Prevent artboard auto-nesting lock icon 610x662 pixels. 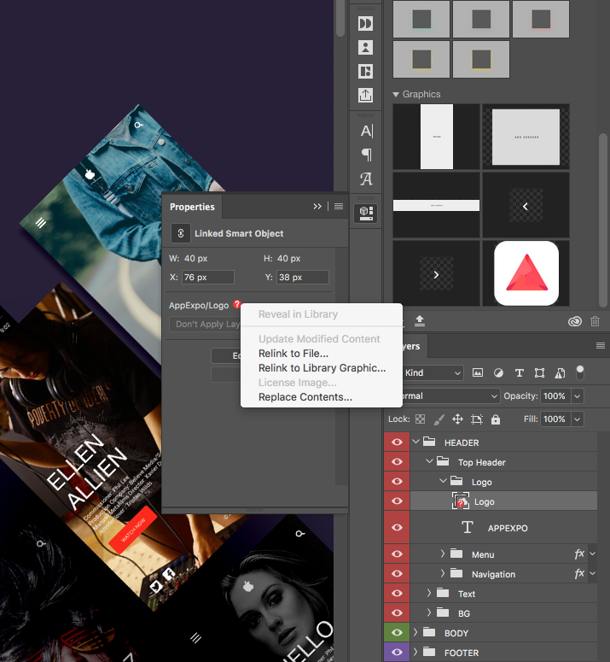coord(477,419)
